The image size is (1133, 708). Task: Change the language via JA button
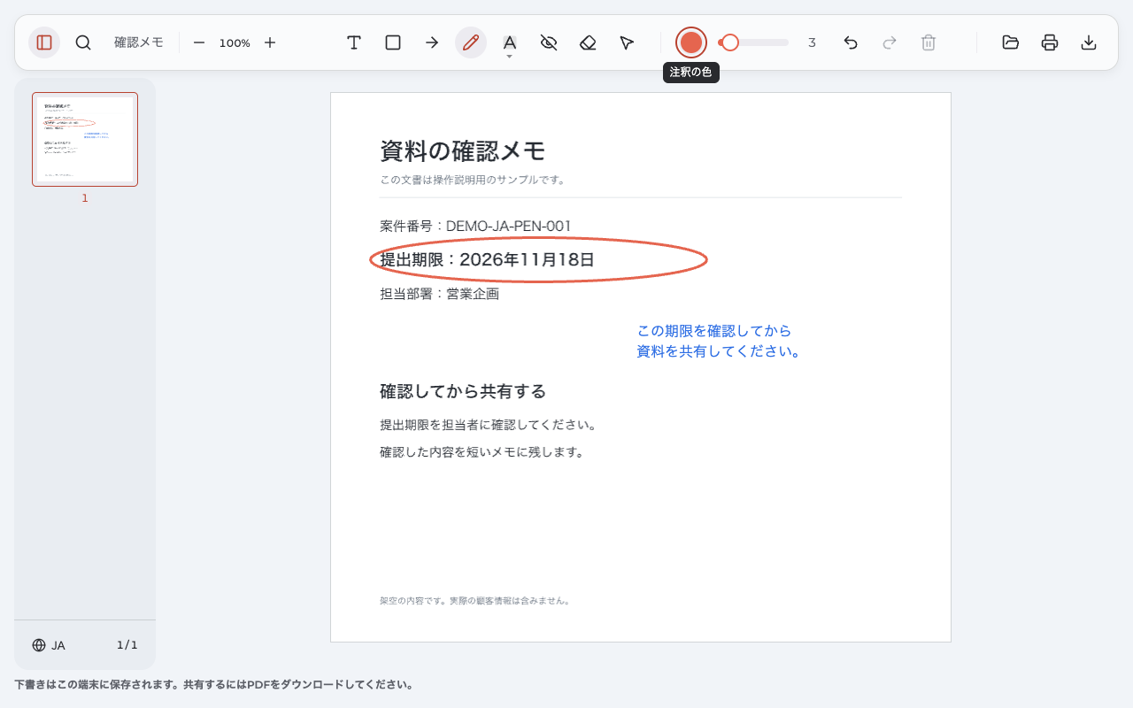pyautogui.click(x=49, y=645)
